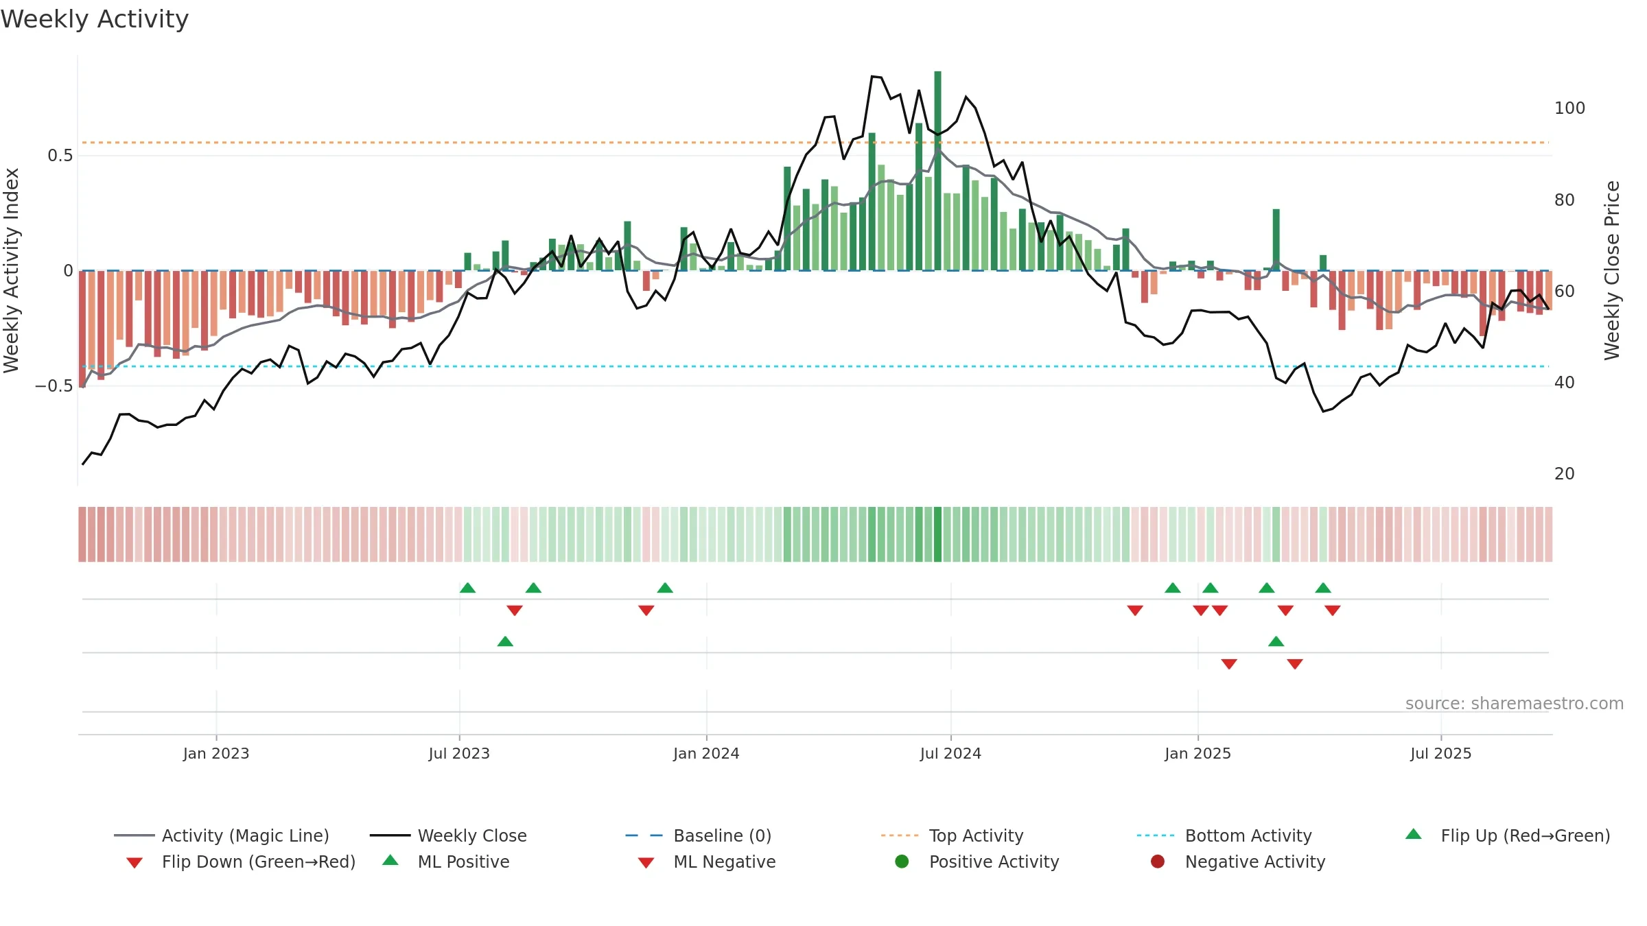The width and height of the screenshot is (1647, 926).
Task: Toggle Bottom Activity legend entry
Action: coord(1224,835)
